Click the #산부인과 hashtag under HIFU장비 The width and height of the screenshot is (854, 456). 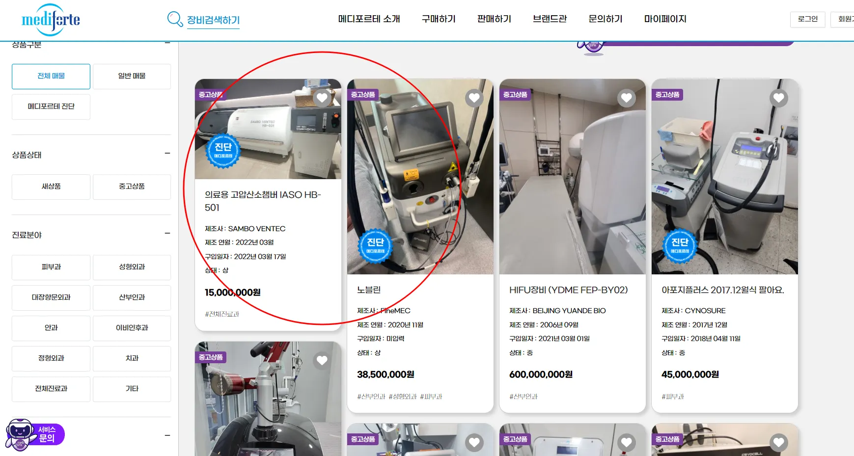[x=523, y=397]
